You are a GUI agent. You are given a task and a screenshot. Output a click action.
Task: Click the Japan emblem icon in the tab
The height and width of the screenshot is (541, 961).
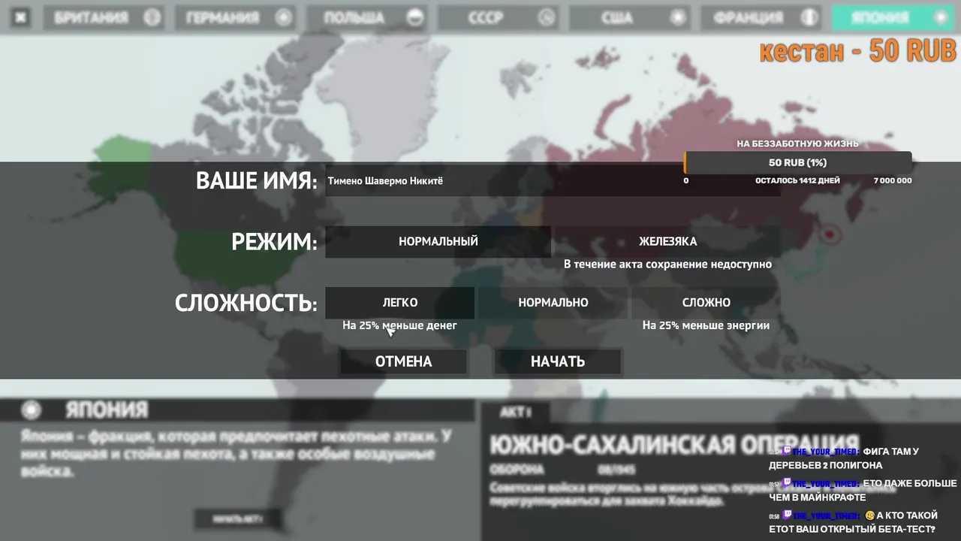940,17
